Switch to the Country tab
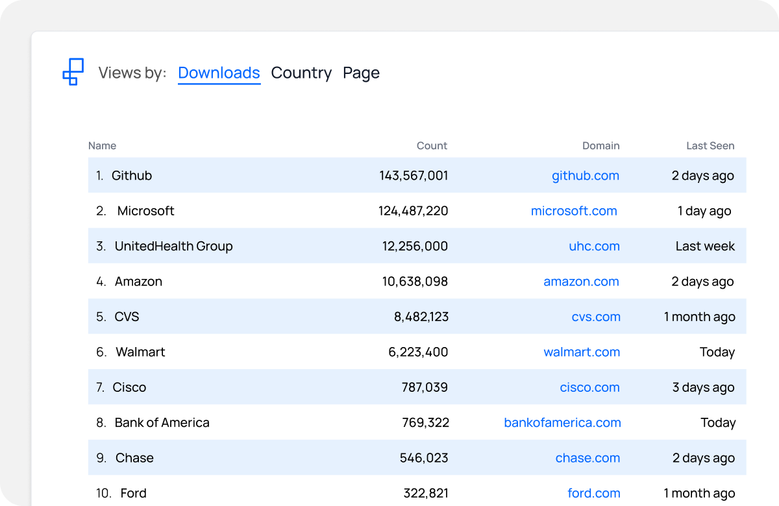This screenshot has height=506, width=779. click(301, 73)
